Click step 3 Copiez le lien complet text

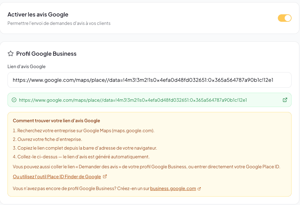[85, 148]
